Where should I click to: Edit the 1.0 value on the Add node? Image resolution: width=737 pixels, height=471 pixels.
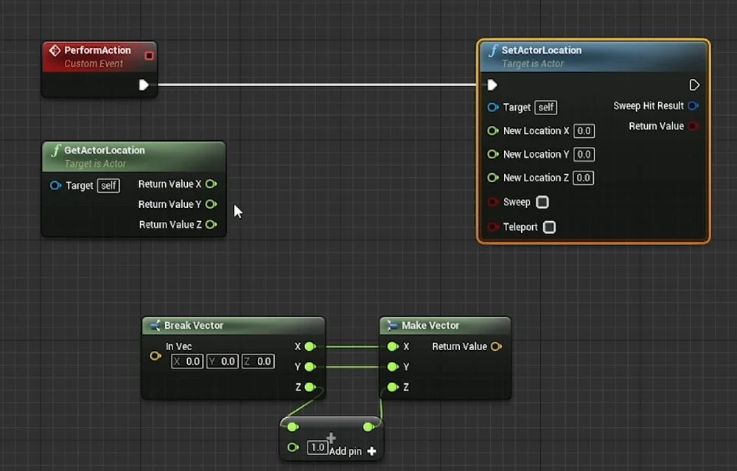click(x=317, y=447)
